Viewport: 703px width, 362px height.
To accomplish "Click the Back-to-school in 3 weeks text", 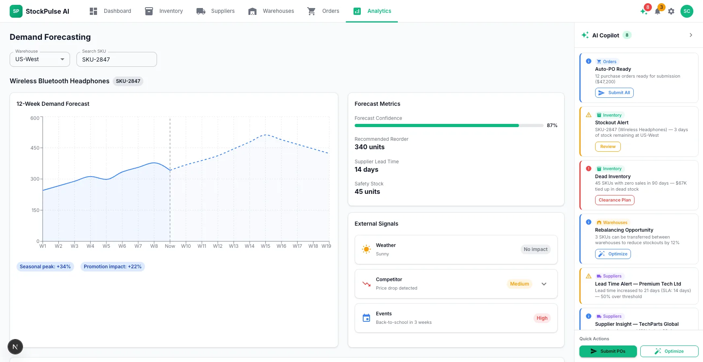I will (404, 323).
